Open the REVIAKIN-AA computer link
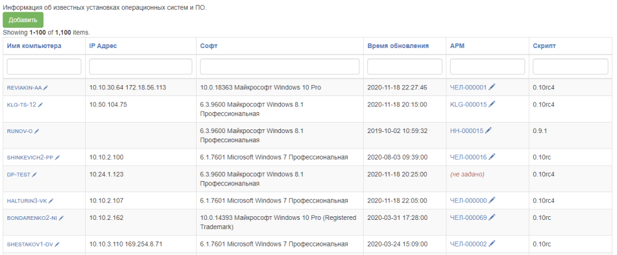617x255 pixels. 25,88
